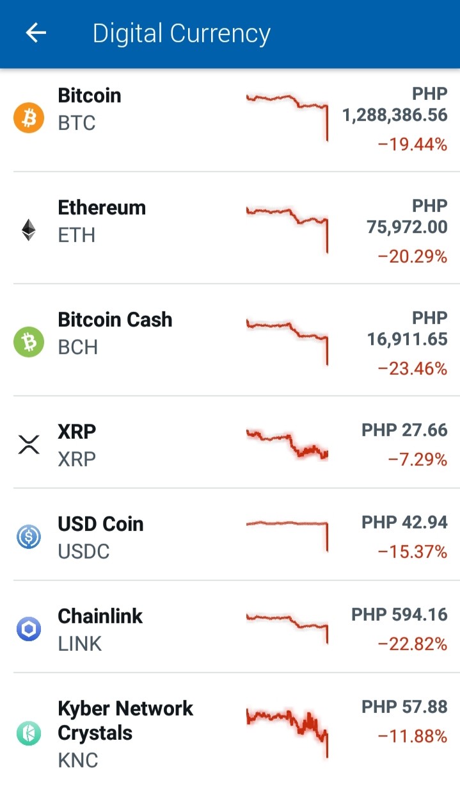The width and height of the screenshot is (460, 802).
Task: Select the Bitcoin Cash name label
Action: click(x=115, y=320)
